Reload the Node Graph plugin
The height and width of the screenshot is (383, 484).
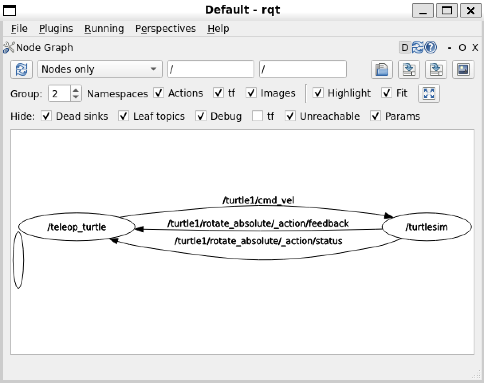[x=418, y=47]
